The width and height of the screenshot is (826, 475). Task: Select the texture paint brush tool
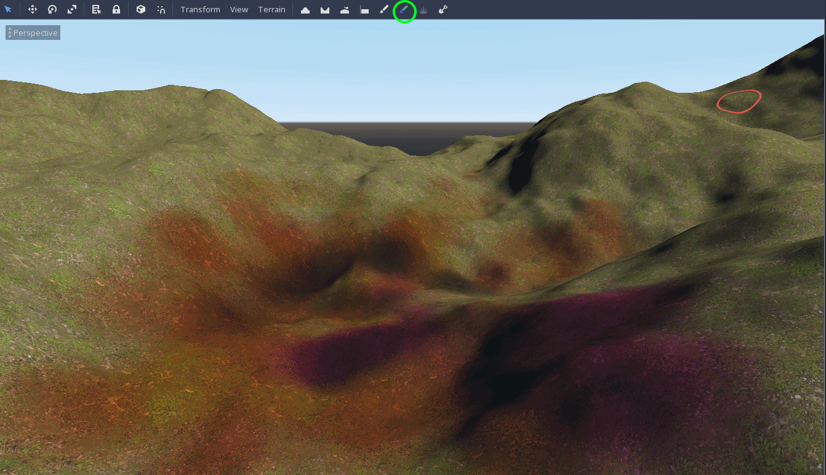384,9
